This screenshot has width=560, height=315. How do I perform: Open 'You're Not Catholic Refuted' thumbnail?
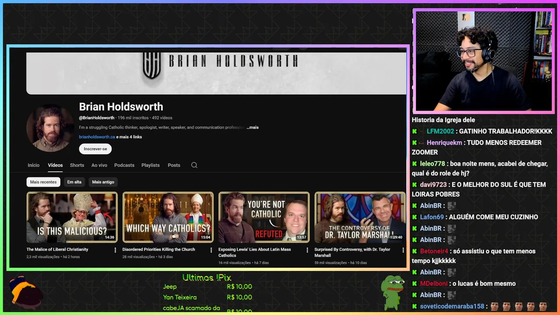264,217
